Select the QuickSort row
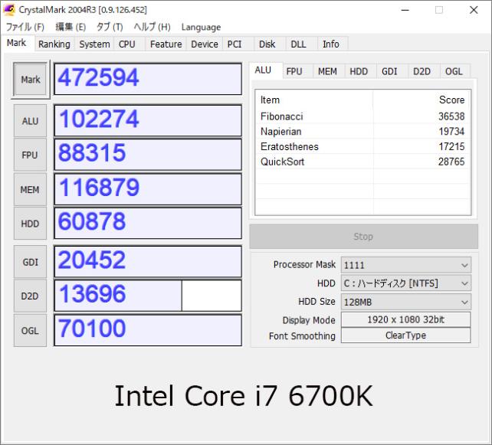Viewport: 492px width, 445px height. (x=362, y=162)
